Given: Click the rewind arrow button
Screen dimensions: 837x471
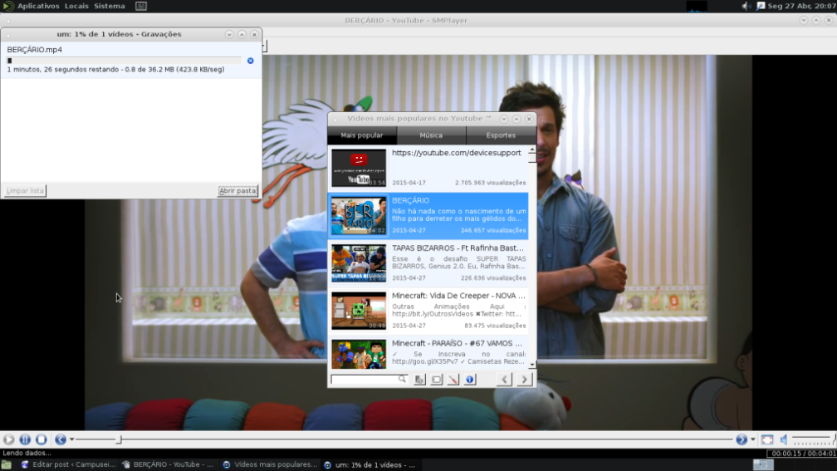Looking at the screenshot, I should (x=60, y=439).
